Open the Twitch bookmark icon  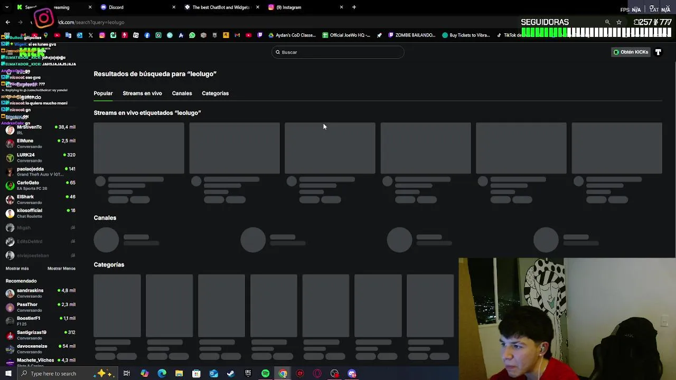[x=260, y=35]
